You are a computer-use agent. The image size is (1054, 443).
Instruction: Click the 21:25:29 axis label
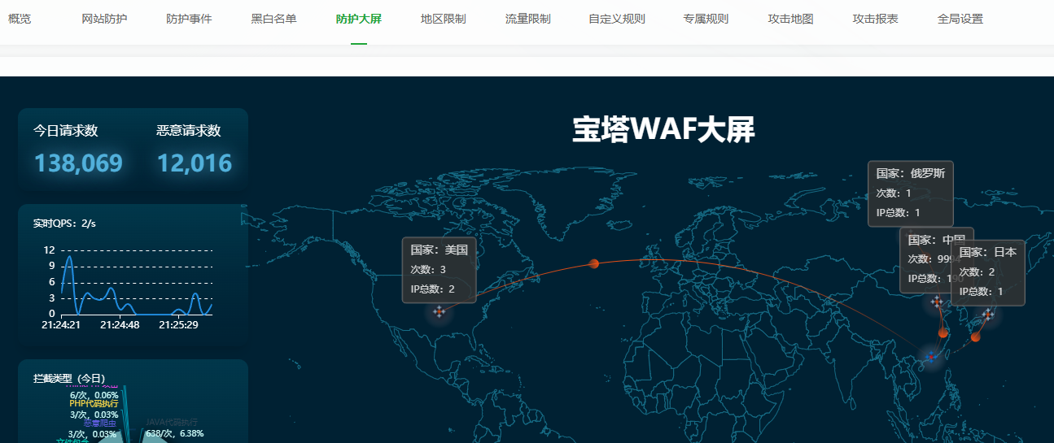pyautogui.click(x=178, y=325)
